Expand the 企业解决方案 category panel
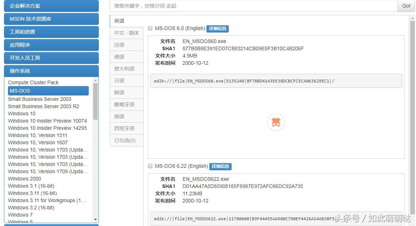 click(x=52, y=6)
